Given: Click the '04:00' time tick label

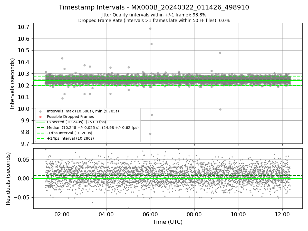Looking at the screenshot, I should point(106,214).
